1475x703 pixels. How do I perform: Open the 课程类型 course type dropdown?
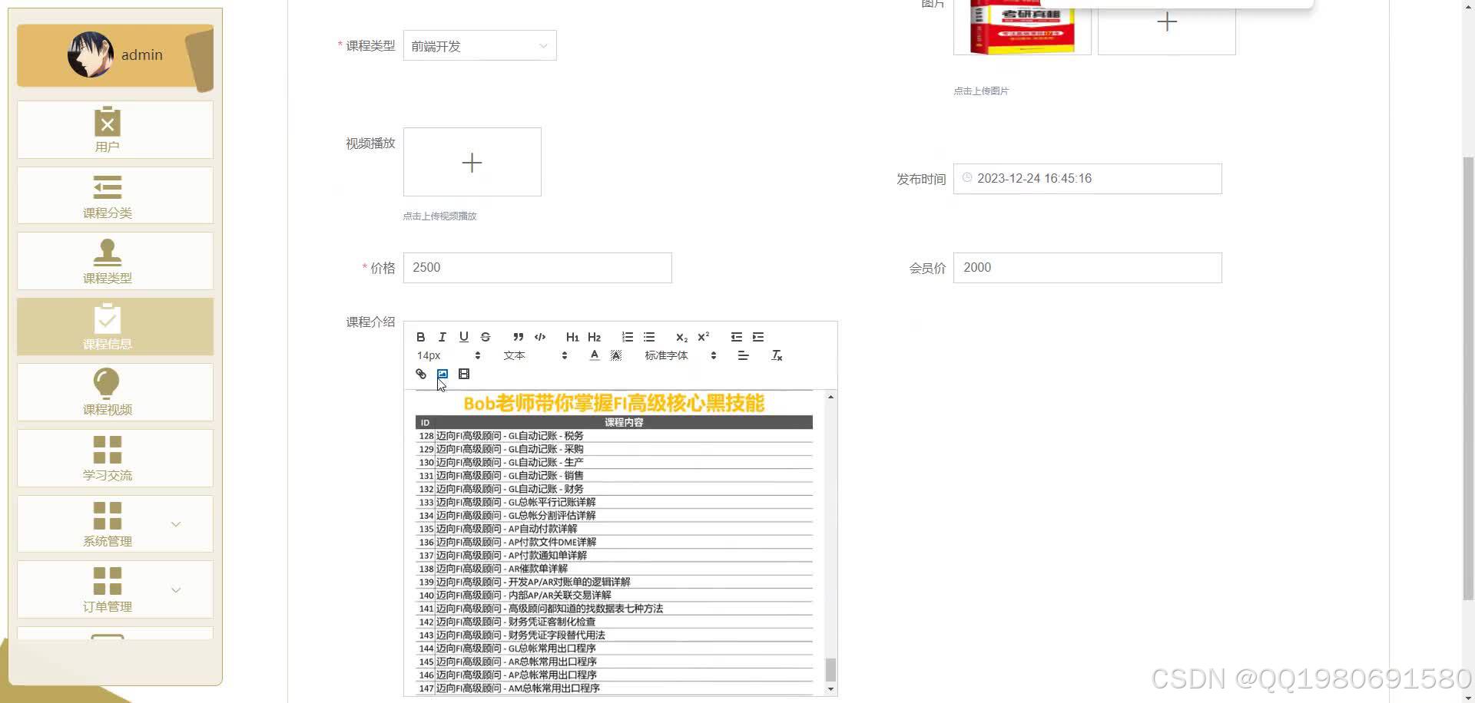click(x=479, y=45)
